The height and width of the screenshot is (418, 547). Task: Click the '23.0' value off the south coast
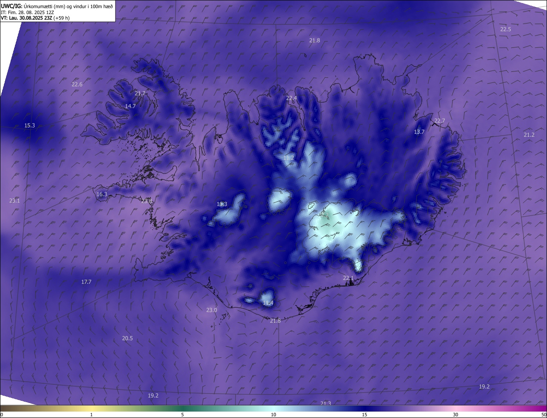point(212,310)
